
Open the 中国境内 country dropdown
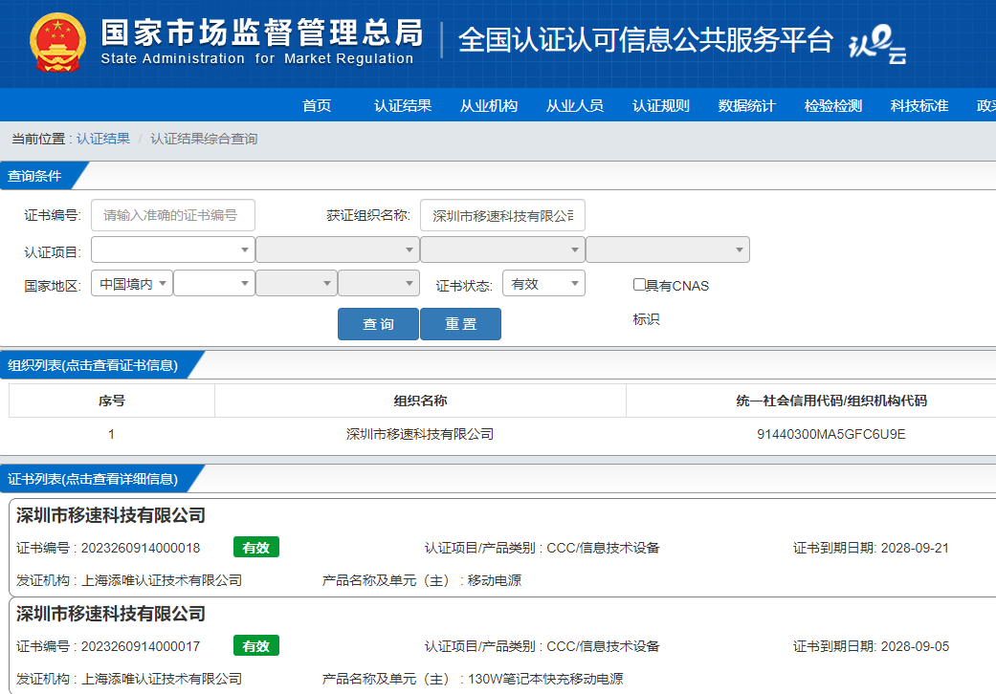coord(132,284)
